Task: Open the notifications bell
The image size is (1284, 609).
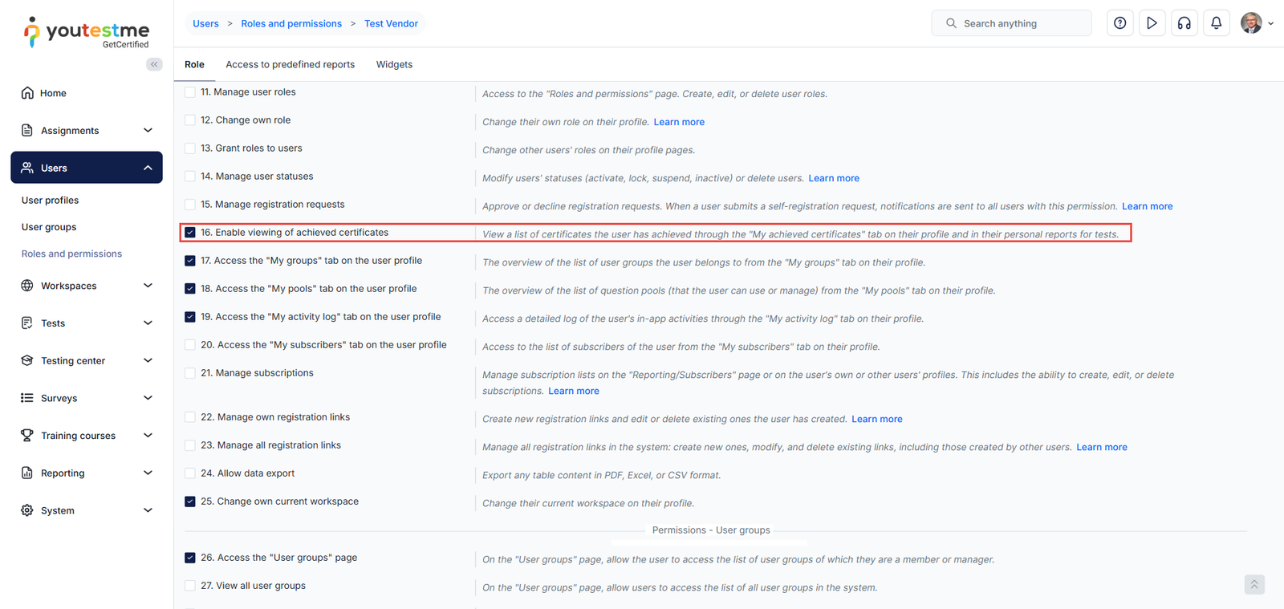Action: (x=1216, y=23)
